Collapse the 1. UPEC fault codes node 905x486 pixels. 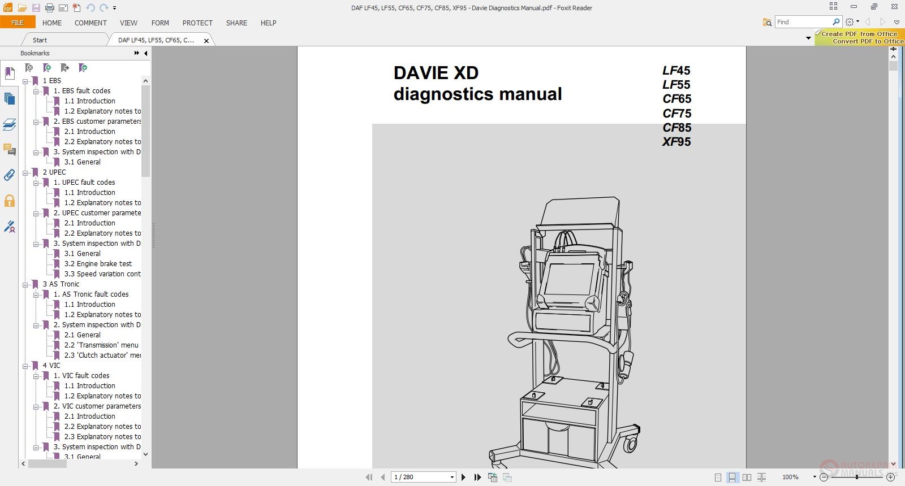point(36,183)
